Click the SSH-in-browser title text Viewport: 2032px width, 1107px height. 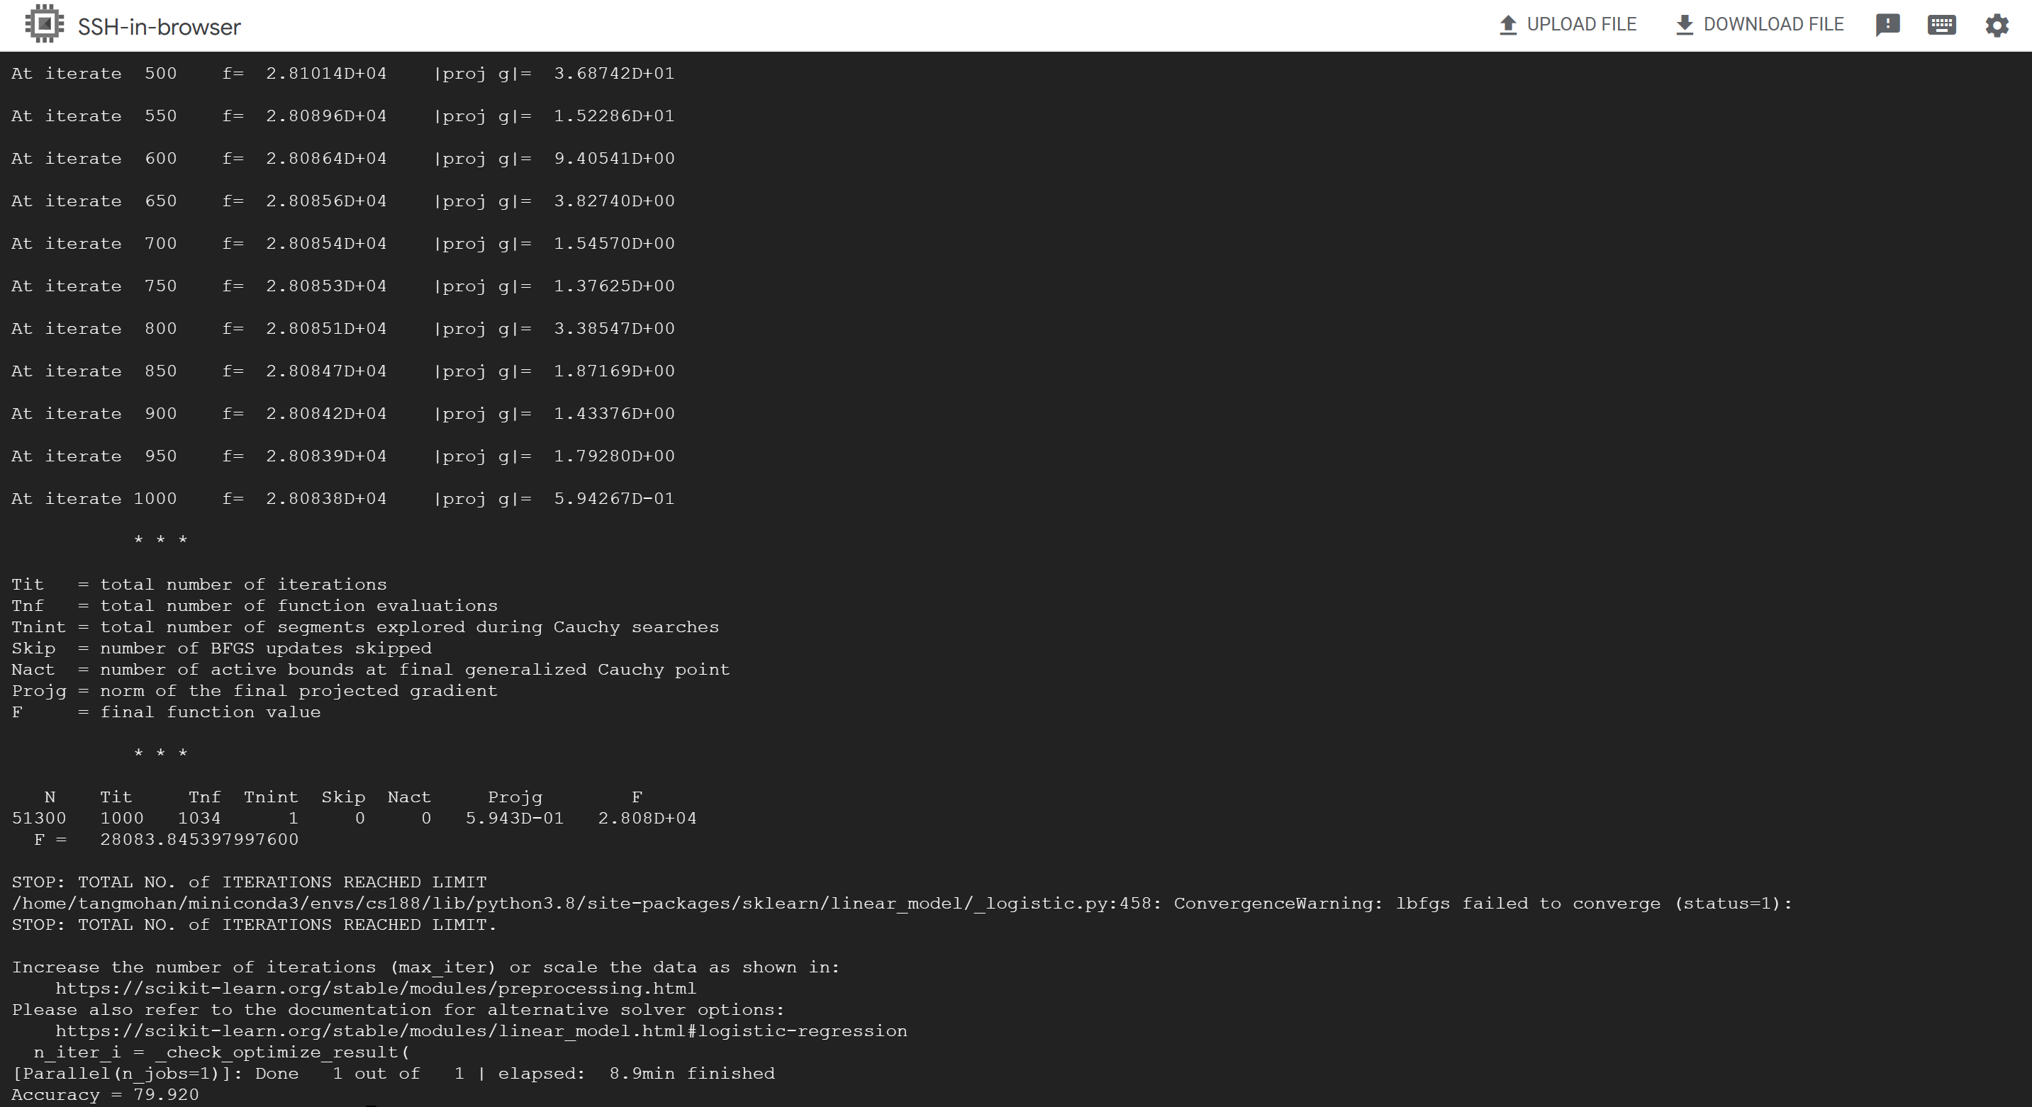point(160,27)
